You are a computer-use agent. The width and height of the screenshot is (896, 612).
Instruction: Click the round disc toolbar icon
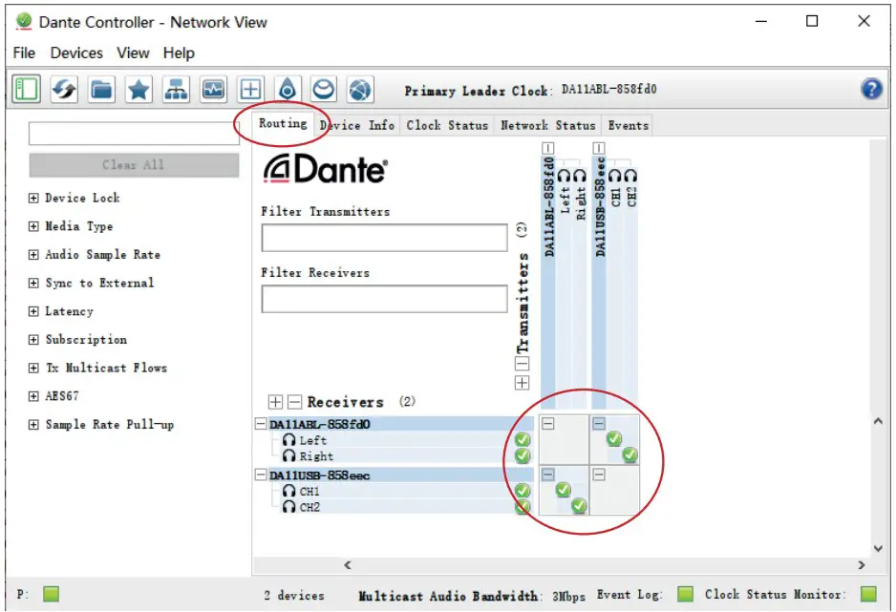pos(324,90)
